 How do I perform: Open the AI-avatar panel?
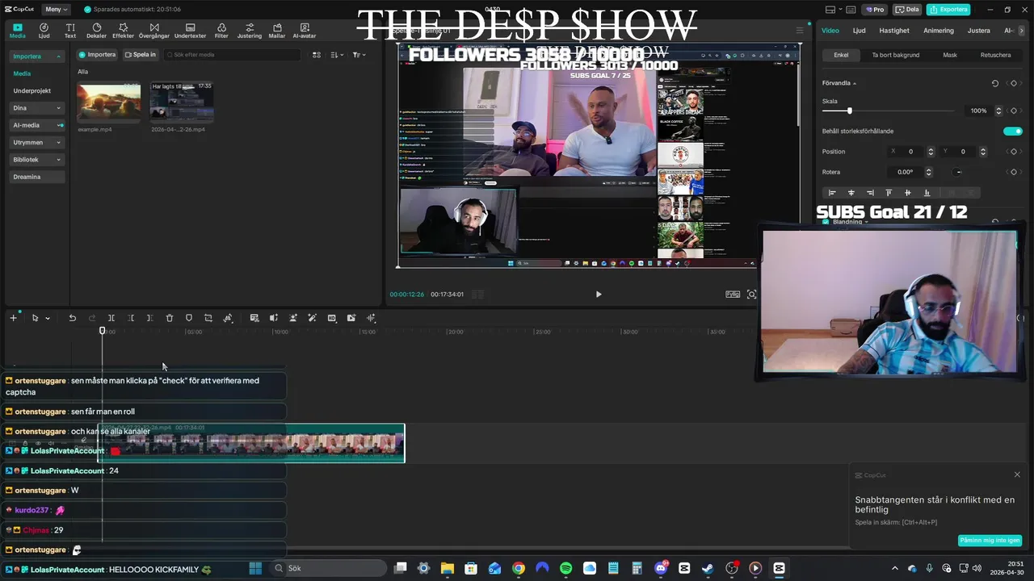coord(305,31)
